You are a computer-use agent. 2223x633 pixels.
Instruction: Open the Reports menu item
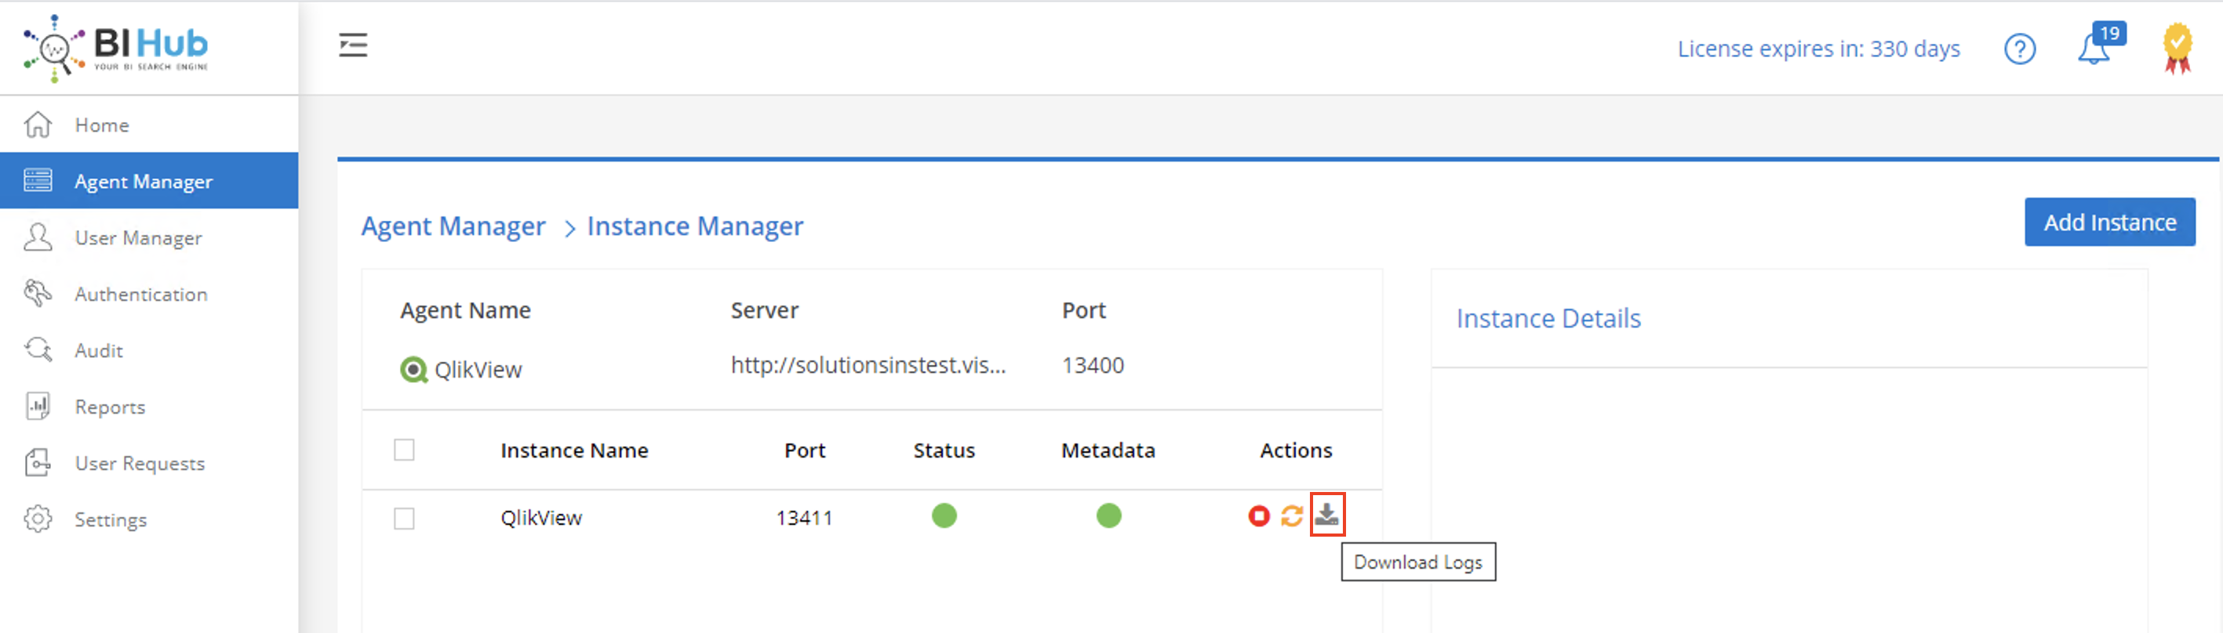(x=148, y=406)
